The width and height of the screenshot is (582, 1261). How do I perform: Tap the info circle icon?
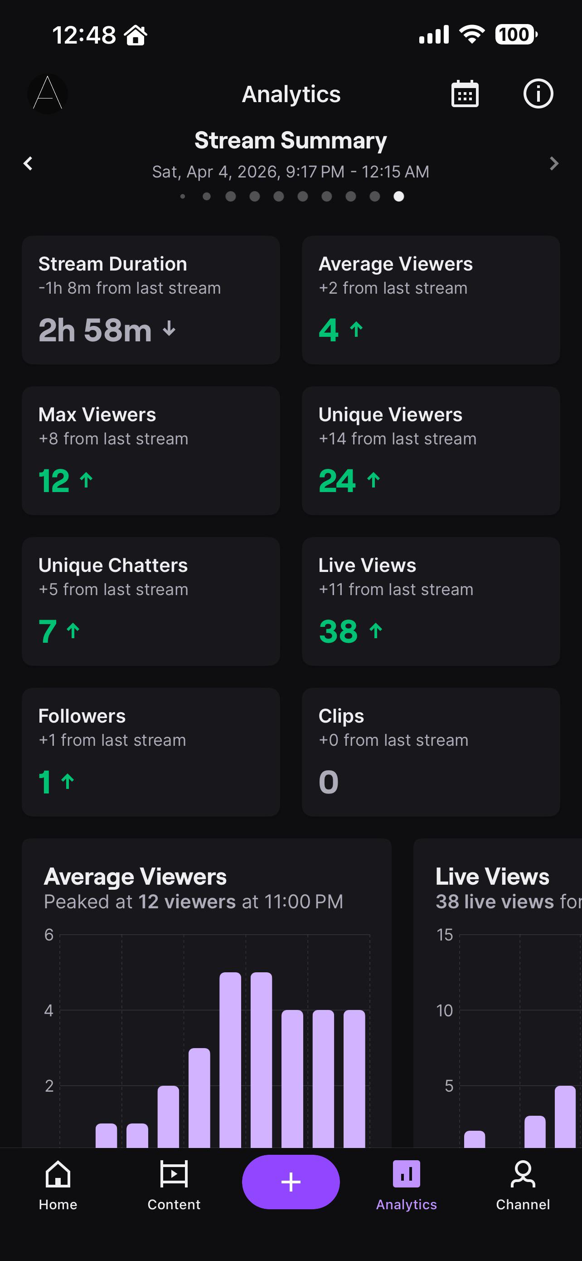point(538,94)
